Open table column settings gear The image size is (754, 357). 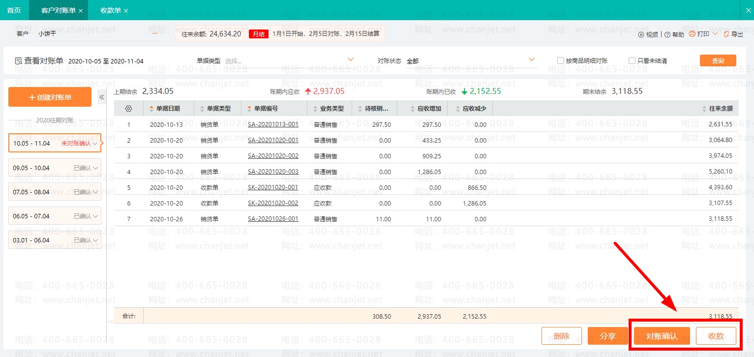click(x=129, y=109)
